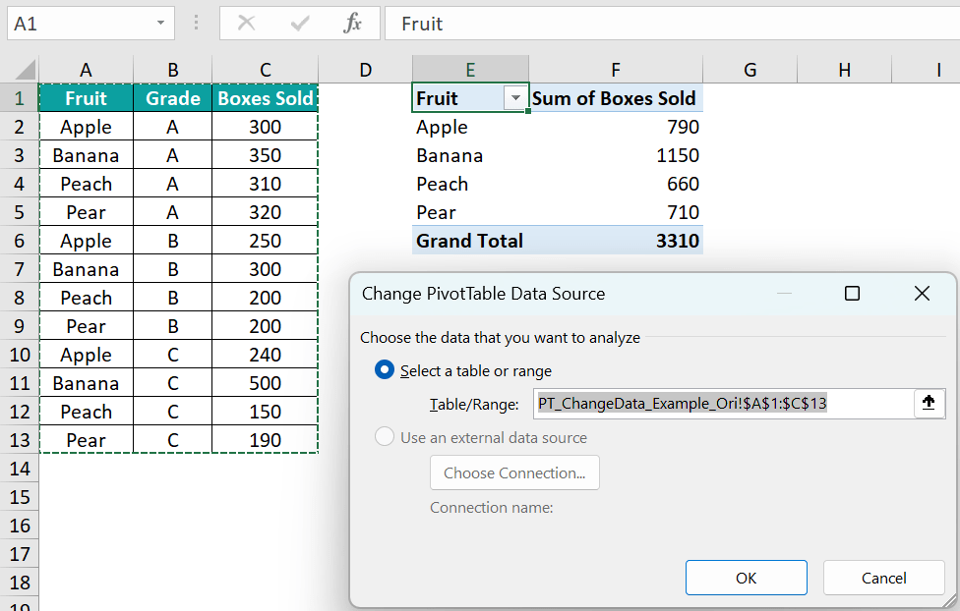960x611 pixels.
Task: Click the Select All triangle above row 1
Action: tap(27, 70)
